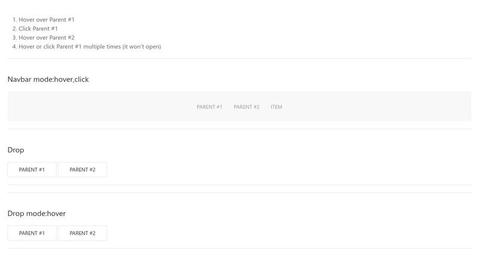The image size is (479, 269).
Task: Click PARENT #1 button under Drop heading
Action: click(32, 170)
